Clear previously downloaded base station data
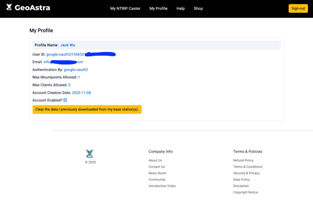 (87, 109)
